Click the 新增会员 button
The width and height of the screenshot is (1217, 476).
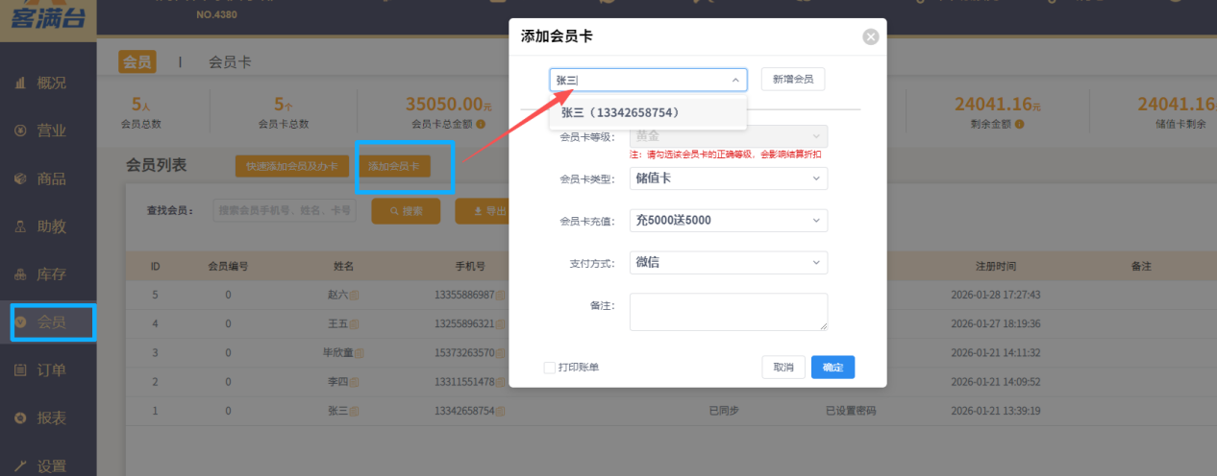[793, 80]
